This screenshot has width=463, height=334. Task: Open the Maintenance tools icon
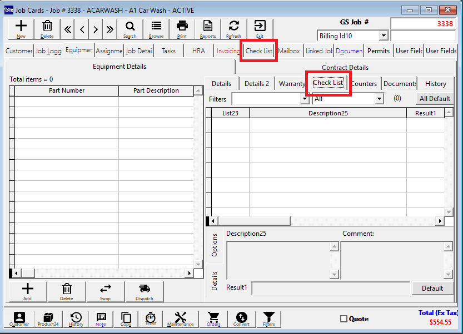click(181, 319)
